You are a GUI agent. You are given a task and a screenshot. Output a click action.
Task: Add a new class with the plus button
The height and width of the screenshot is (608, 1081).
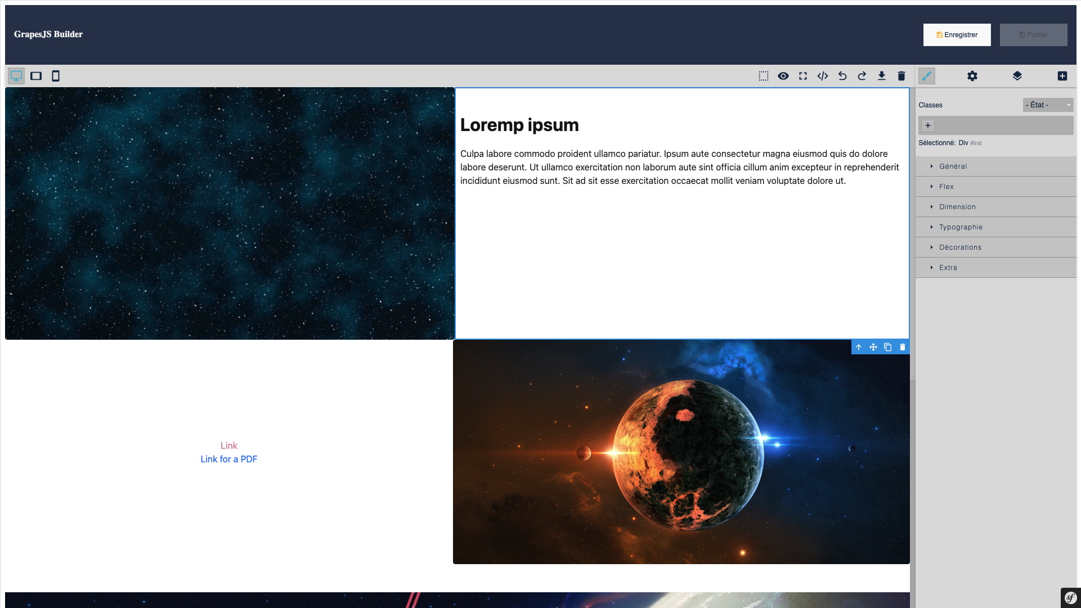point(927,125)
